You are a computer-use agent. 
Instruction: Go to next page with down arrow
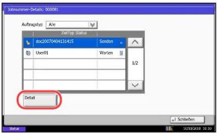click(135, 85)
